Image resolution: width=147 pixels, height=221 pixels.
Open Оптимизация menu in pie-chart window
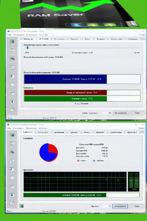[x=31, y=128]
